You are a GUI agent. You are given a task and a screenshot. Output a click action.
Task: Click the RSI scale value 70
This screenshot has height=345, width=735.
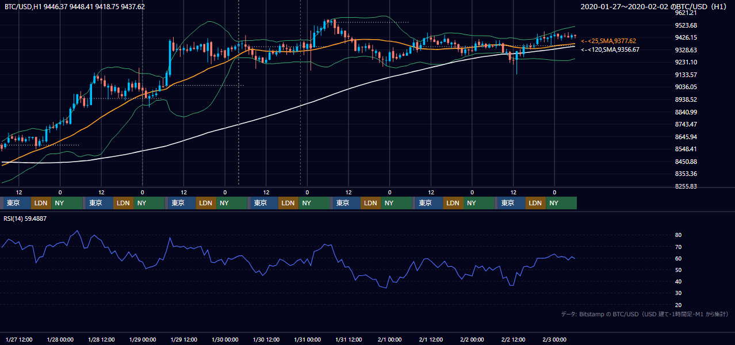pyautogui.click(x=679, y=247)
